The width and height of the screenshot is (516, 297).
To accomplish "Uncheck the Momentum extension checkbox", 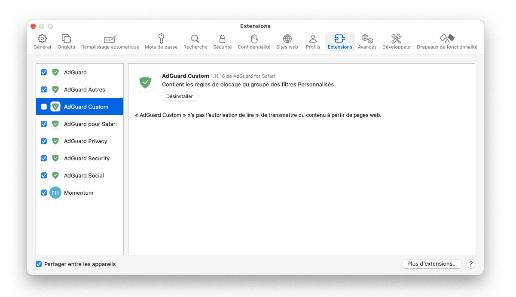I will coord(44,193).
